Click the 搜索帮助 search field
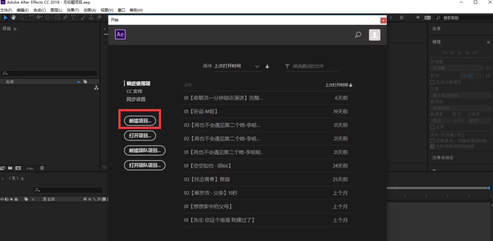493x241 pixels. pos(464,18)
